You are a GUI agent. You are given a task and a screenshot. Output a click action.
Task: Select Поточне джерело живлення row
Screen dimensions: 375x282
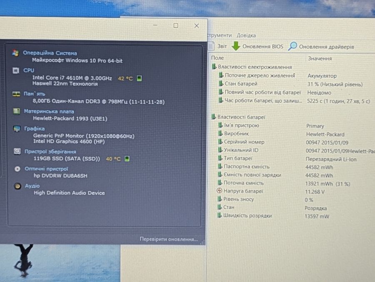pos(294,75)
